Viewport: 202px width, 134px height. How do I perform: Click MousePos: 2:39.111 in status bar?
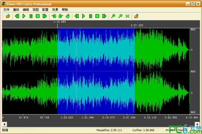coord(109,130)
